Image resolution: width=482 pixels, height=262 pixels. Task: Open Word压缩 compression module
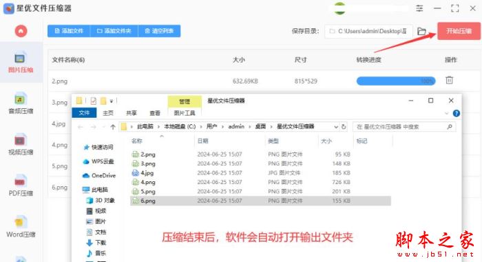21,227
